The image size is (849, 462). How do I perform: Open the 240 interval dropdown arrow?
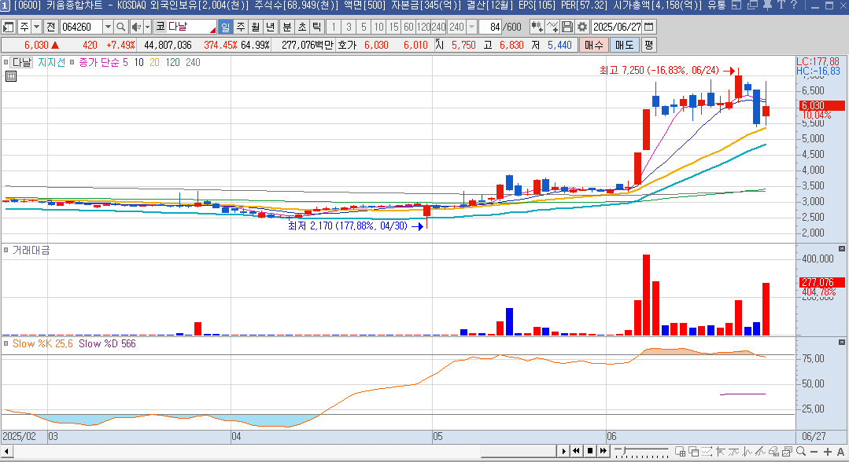pyautogui.click(x=471, y=27)
